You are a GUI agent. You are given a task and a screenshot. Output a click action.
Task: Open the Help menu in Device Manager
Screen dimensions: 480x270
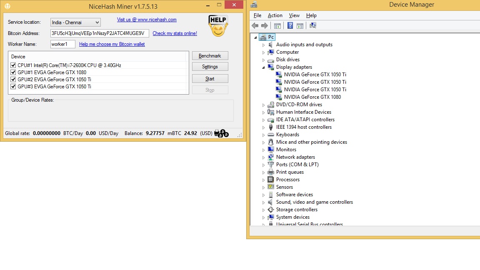pyautogui.click(x=311, y=15)
